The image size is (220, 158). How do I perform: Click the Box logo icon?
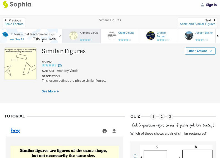point(15,131)
